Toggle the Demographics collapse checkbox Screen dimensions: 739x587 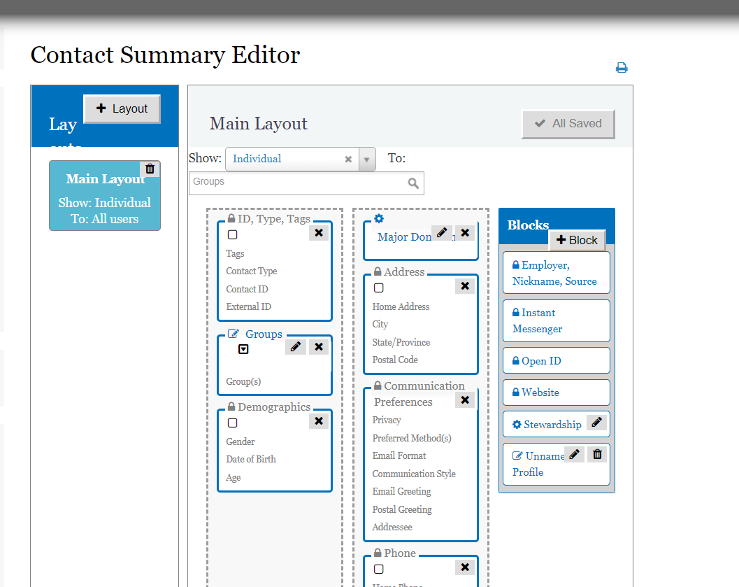tap(232, 423)
